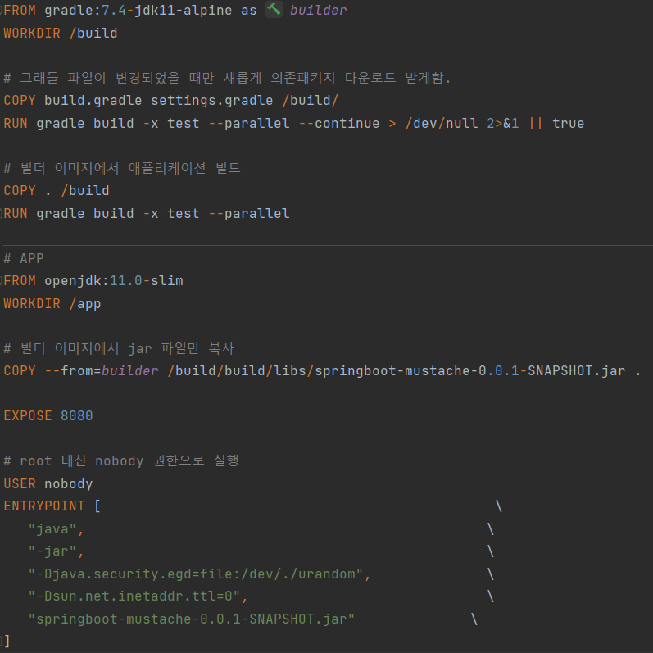Collapse fold marker beside FROM openjdk line

(2, 281)
